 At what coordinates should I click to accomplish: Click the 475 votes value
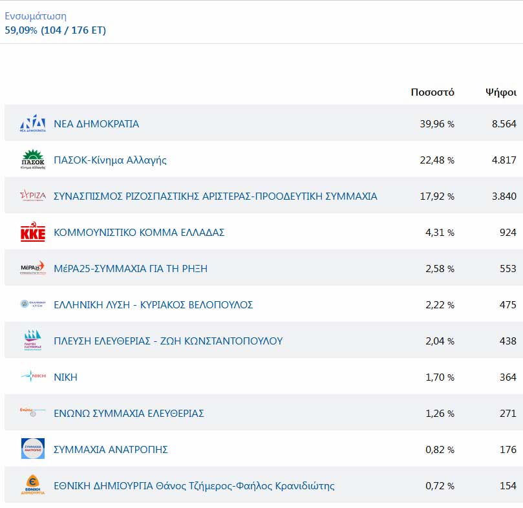click(x=508, y=305)
